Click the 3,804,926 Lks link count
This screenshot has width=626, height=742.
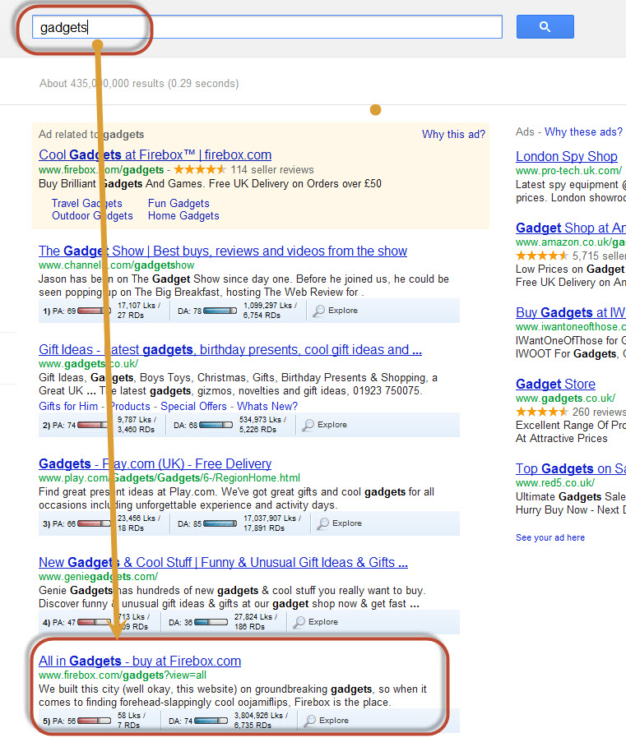[x=261, y=716]
